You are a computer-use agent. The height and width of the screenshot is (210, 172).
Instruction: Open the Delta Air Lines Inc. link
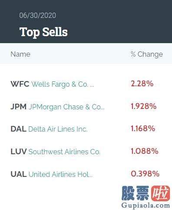(x=58, y=129)
